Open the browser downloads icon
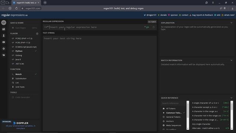 pyautogui.click(x=232, y=8)
